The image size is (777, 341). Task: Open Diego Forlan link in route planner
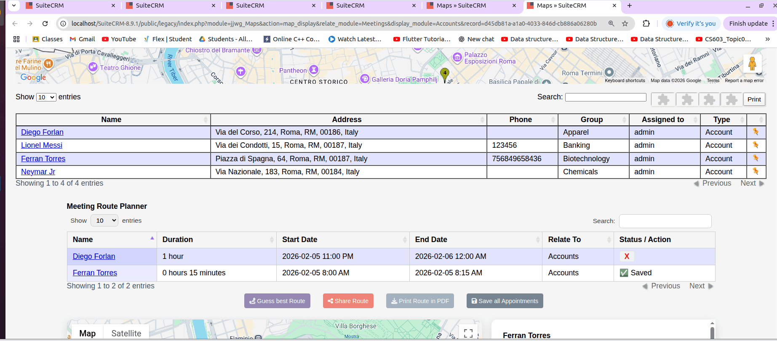point(94,256)
